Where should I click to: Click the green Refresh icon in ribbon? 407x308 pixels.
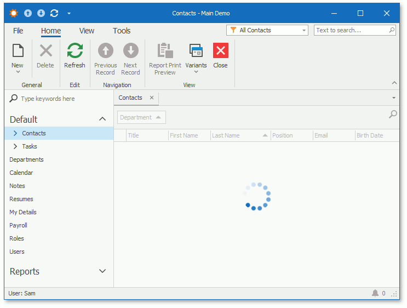pos(74,50)
